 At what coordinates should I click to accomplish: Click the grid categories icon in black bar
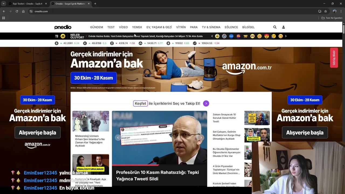click(x=57, y=36)
